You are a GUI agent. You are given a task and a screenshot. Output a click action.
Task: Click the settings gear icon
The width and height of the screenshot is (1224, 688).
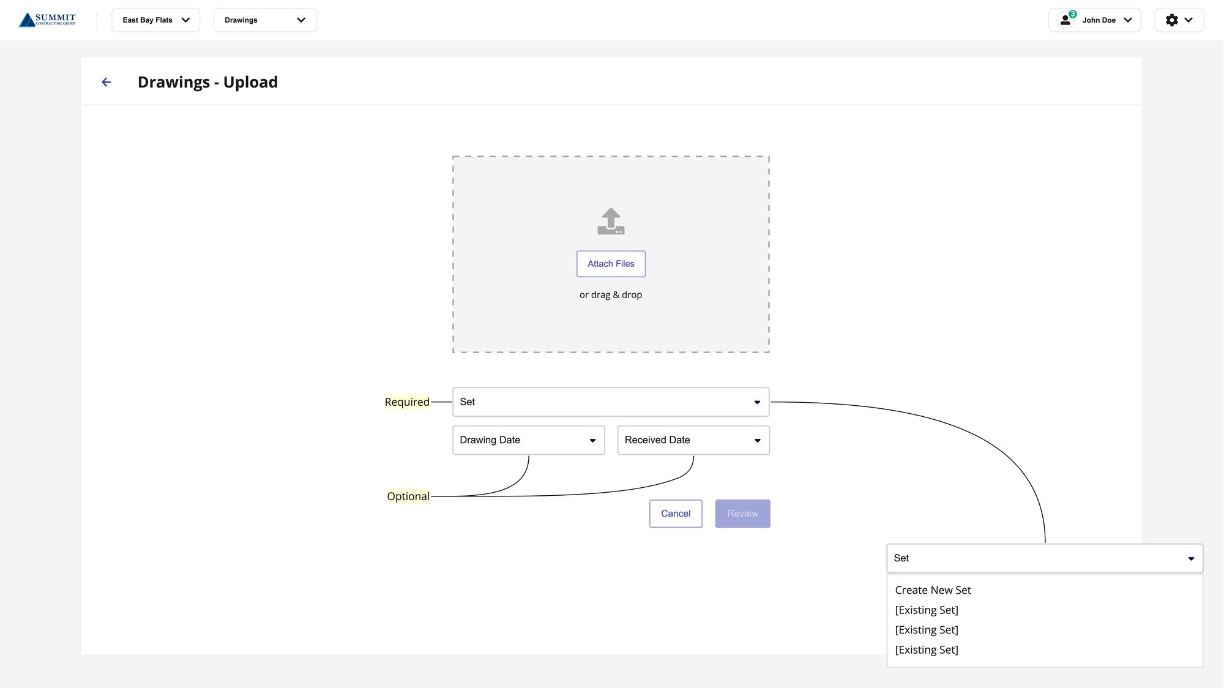[x=1171, y=20]
